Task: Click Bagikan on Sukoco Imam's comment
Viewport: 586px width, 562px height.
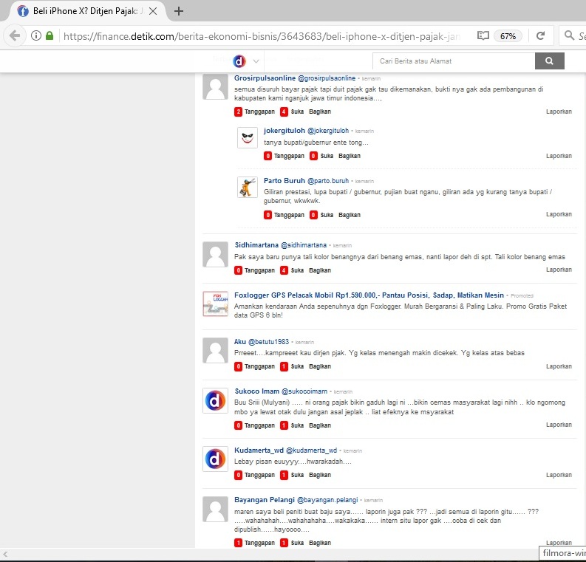Action: coord(320,425)
